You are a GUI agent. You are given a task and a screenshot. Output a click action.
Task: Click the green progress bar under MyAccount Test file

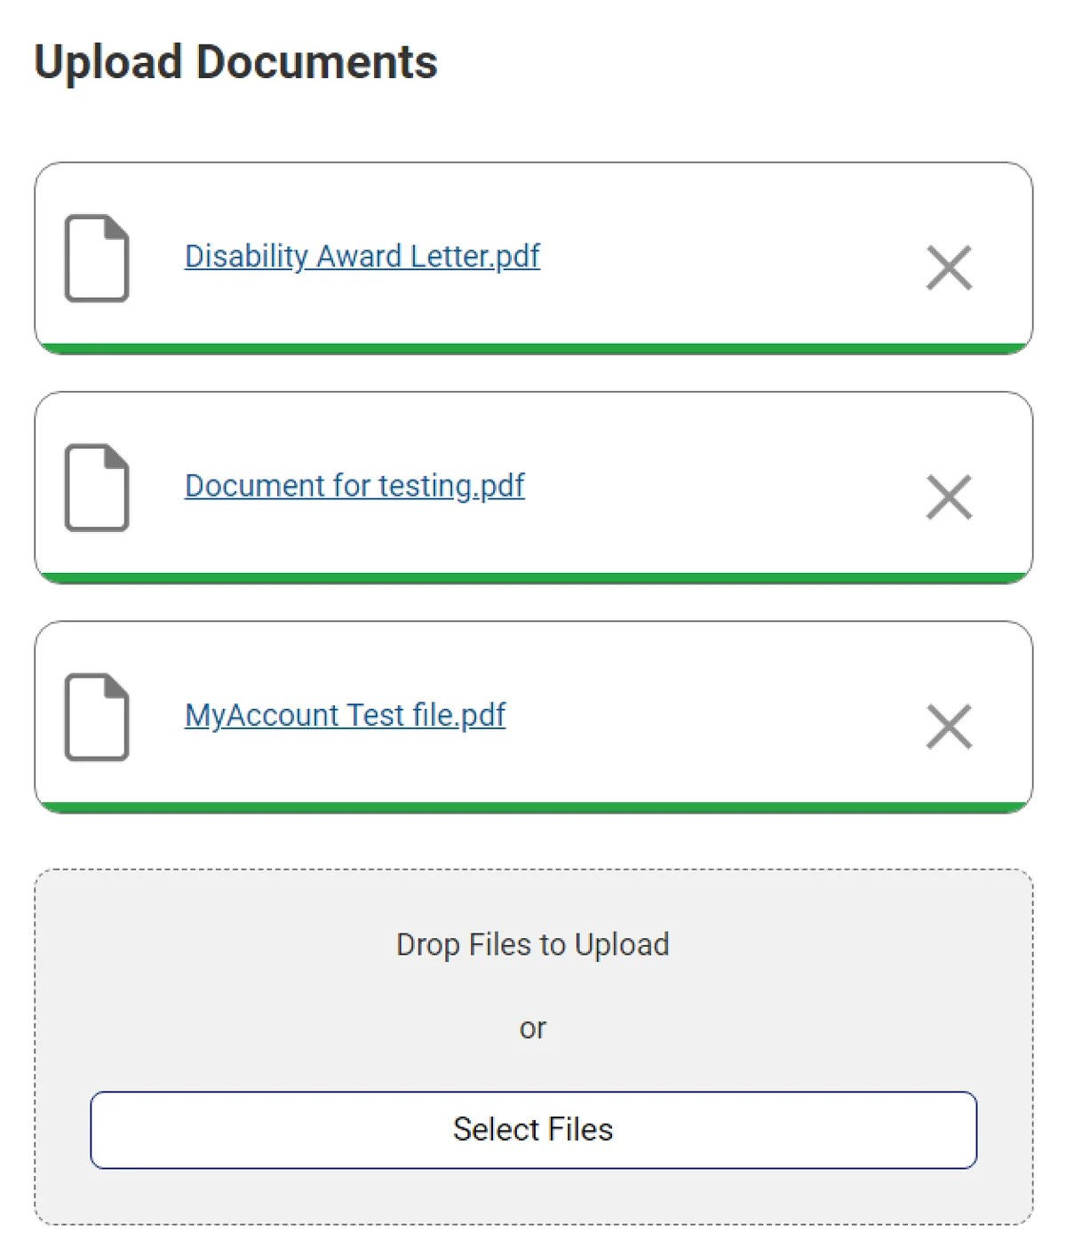[x=533, y=807]
